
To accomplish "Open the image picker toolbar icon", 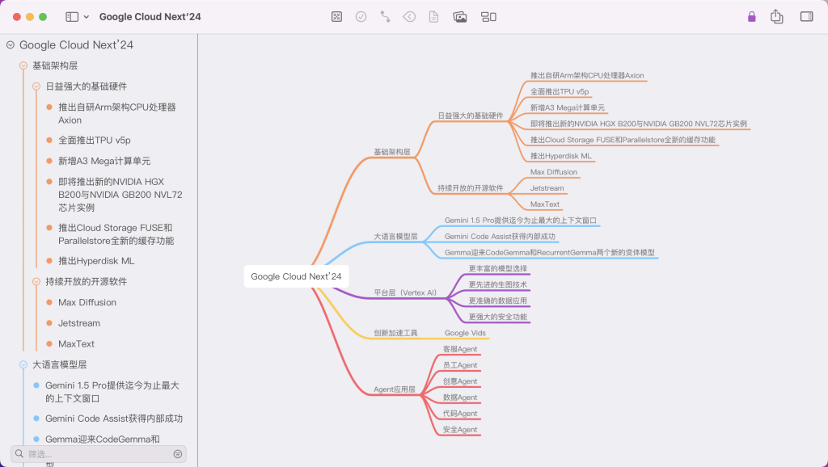I will [460, 17].
